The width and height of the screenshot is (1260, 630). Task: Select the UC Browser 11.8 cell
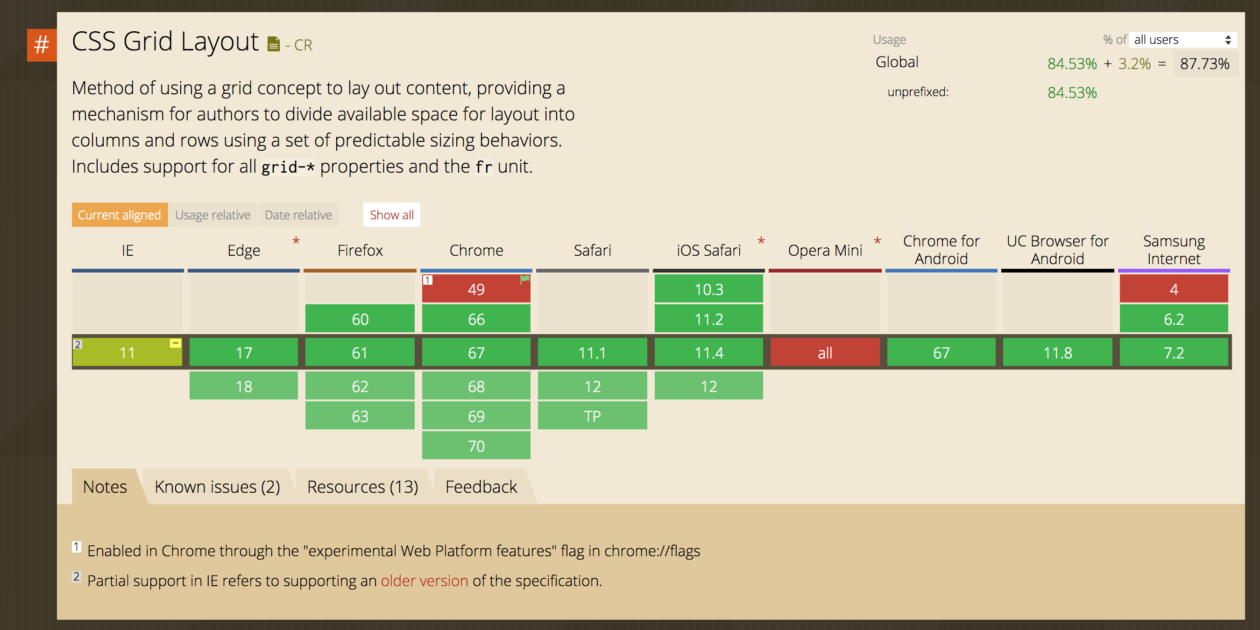pos(1057,352)
